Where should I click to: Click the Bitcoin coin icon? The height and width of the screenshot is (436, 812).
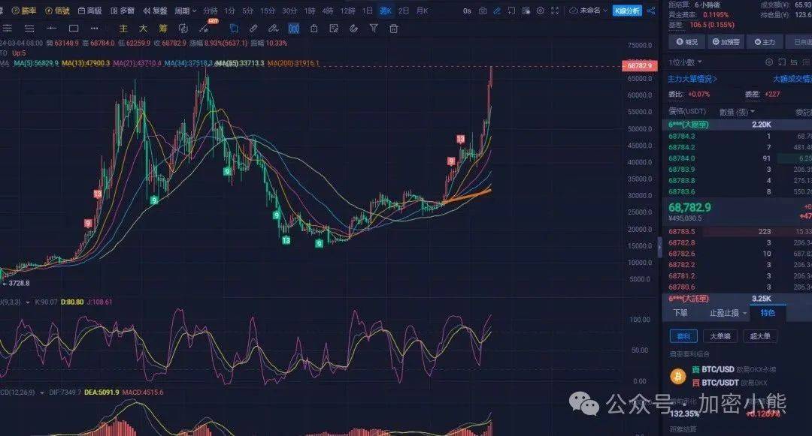pyautogui.click(x=678, y=377)
